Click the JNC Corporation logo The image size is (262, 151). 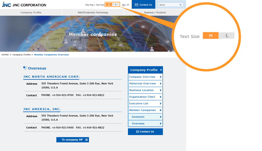(x=24, y=5)
